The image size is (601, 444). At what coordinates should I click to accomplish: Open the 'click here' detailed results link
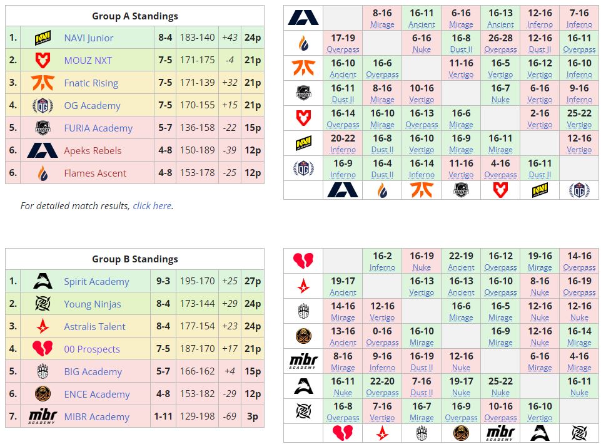(152, 205)
